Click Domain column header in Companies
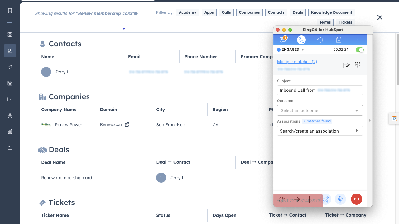 [108, 110]
